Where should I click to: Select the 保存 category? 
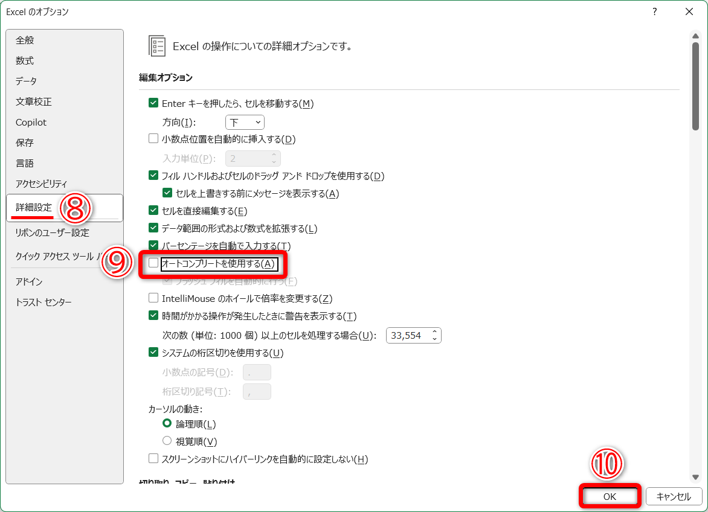(x=24, y=142)
